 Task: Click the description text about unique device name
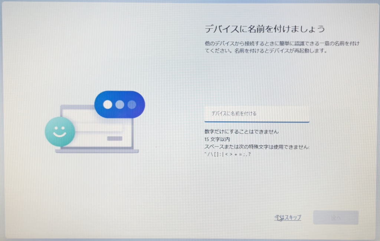282,47
